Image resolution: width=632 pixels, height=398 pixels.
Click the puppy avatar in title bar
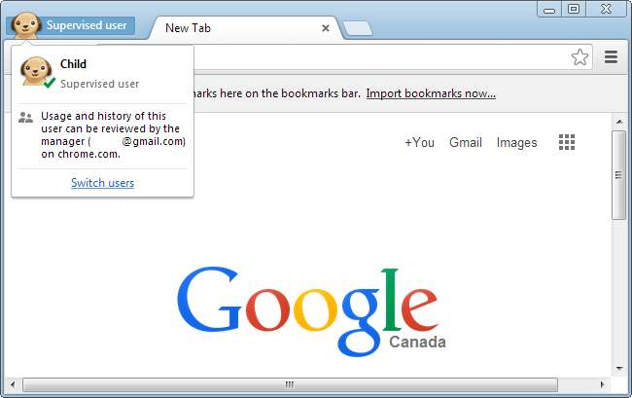(x=26, y=25)
